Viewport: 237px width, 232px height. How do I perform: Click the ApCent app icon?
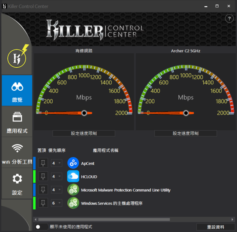coord(73,163)
